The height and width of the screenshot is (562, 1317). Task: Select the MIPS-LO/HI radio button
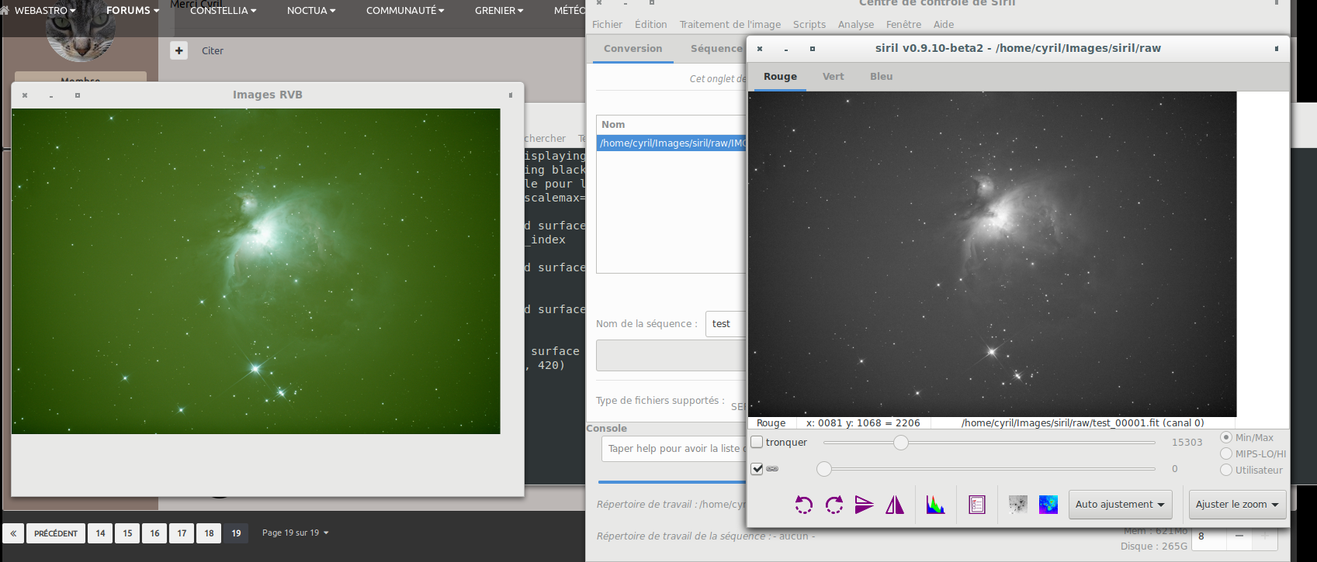pos(1226,454)
